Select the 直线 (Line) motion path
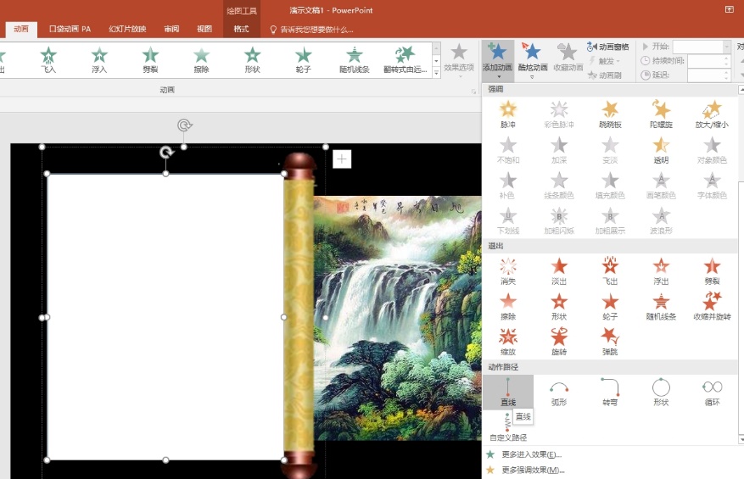This screenshot has width=744, height=479. tap(507, 393)
